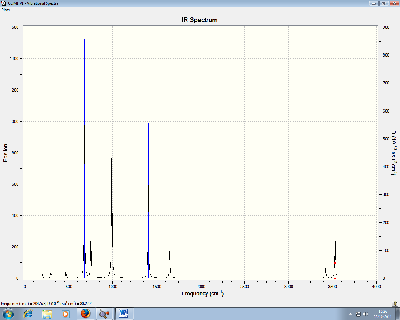Click the blue peak near 750
This screenshot has height=320, width=400.
91,206
